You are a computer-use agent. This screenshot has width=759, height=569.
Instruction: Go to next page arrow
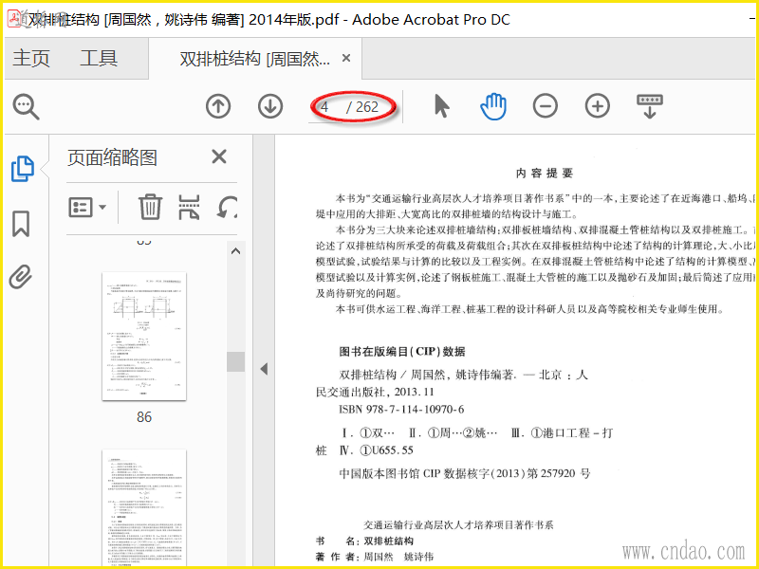click(x=270, y=106)
